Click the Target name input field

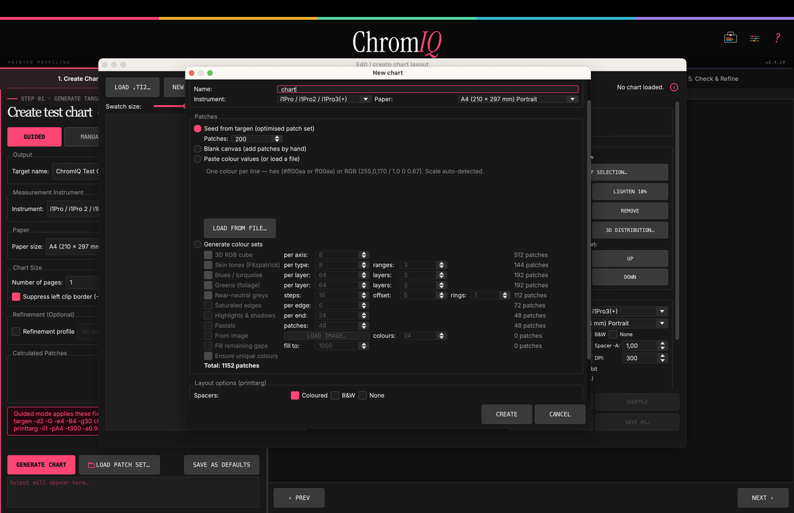(75, 171)
